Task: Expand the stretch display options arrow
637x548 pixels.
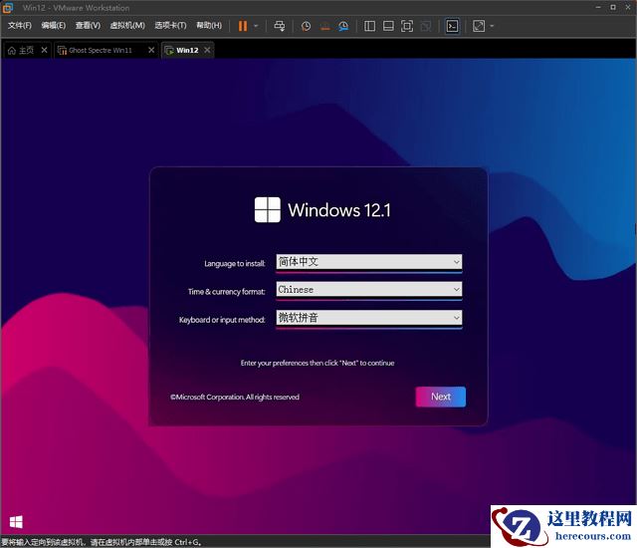Action: (492, 26)
